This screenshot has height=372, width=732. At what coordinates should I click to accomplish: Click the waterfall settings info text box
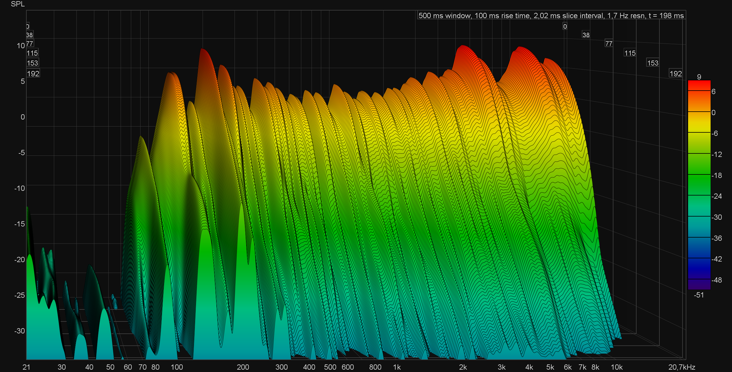551,15
